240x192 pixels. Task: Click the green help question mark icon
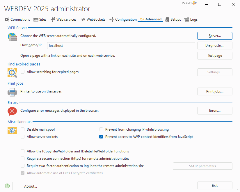click(7, 186)
